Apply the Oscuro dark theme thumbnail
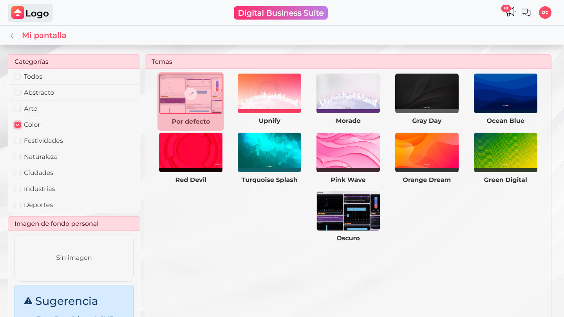The height and width of the screenshot is (317, 564). [x=348, y=211]
